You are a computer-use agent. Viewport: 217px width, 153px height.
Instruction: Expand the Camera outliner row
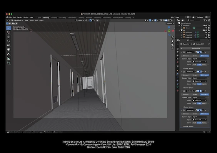tap(182, 28)
